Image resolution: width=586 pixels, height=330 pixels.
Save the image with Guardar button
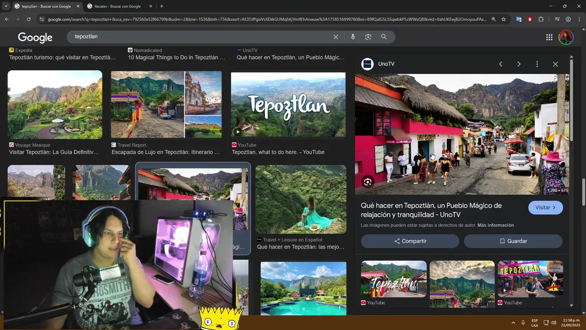point(513,241)
